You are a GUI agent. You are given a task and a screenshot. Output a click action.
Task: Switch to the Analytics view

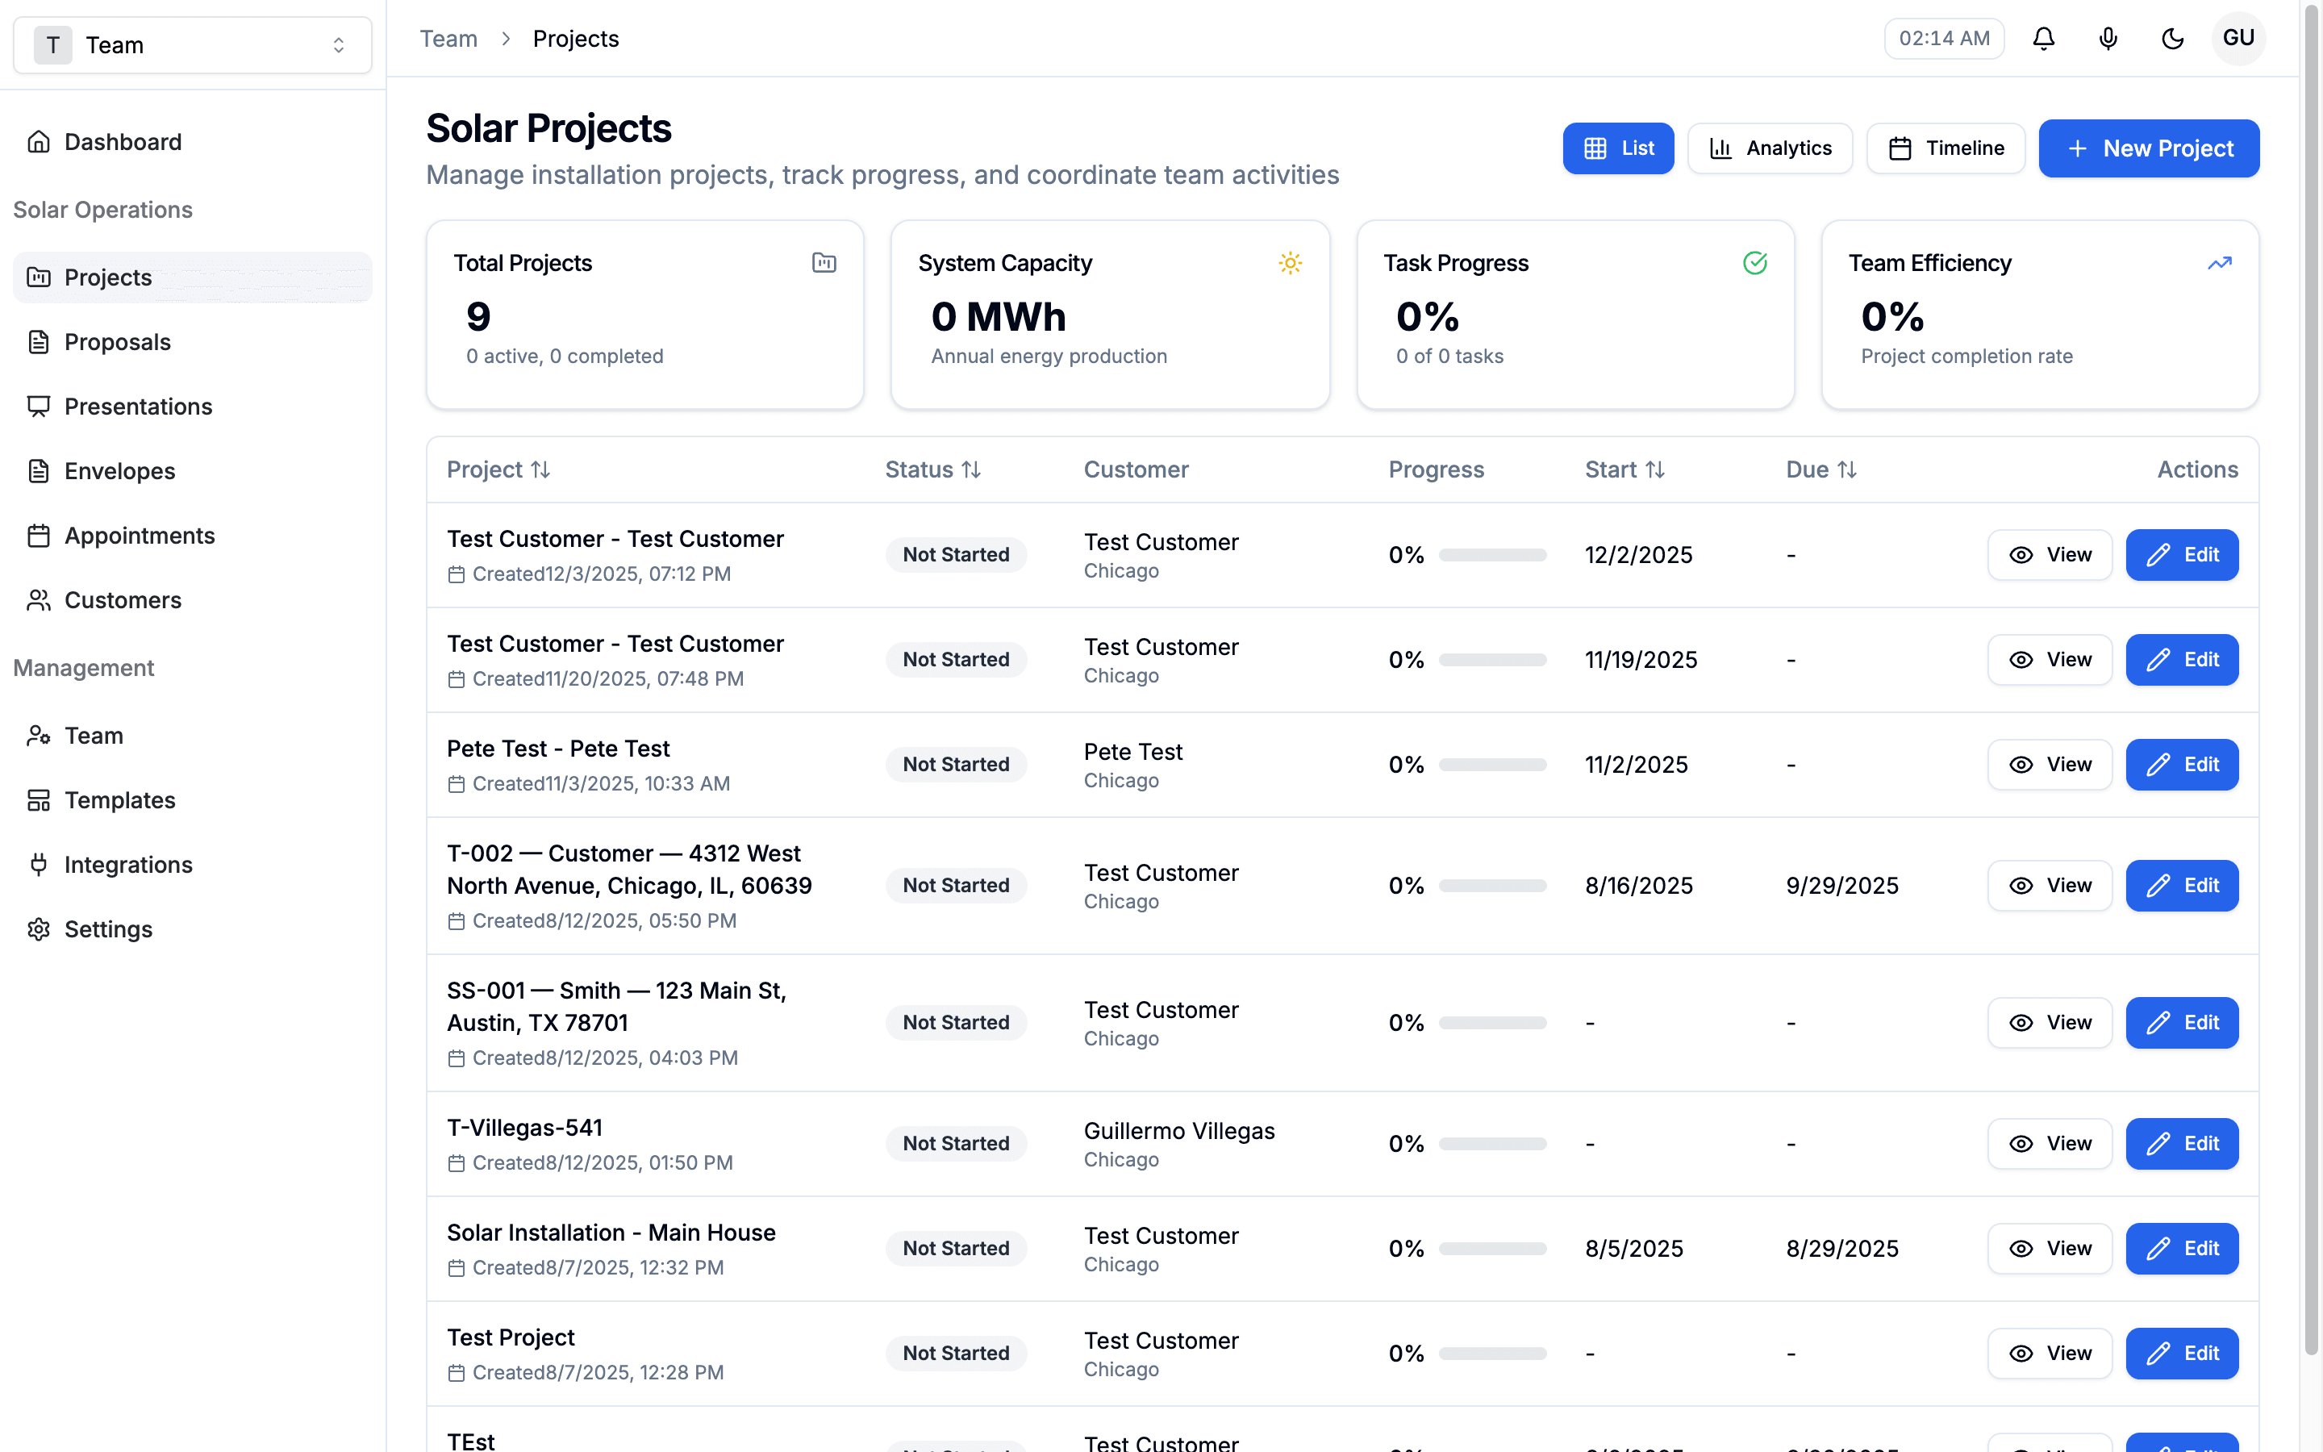pos(1770,148)
